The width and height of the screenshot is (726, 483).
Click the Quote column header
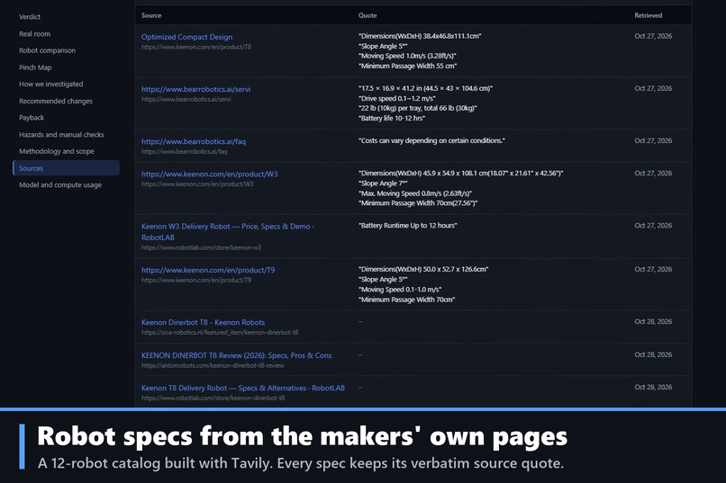pyautogui.click(x=368, y=15)
